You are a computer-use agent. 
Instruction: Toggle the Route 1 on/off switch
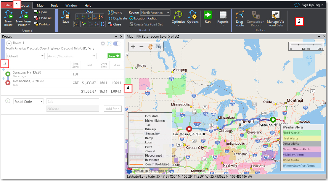pos(116,44)
